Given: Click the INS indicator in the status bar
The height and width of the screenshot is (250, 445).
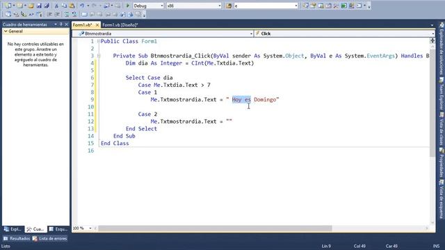Looking at the screenshot, I should 436,246.
